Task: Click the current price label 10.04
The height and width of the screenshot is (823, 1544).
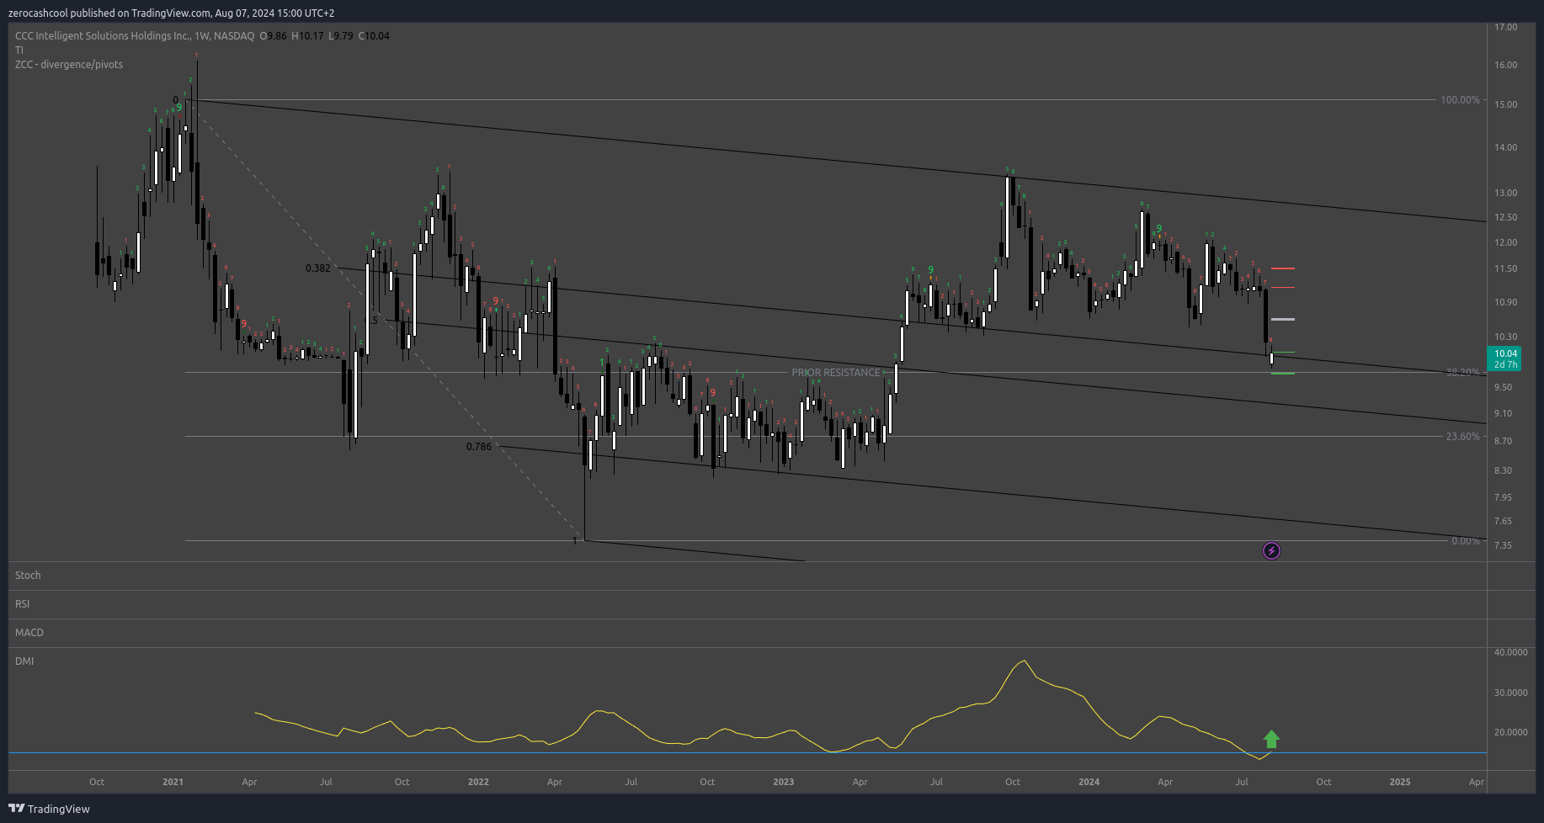Action: 1504,359
